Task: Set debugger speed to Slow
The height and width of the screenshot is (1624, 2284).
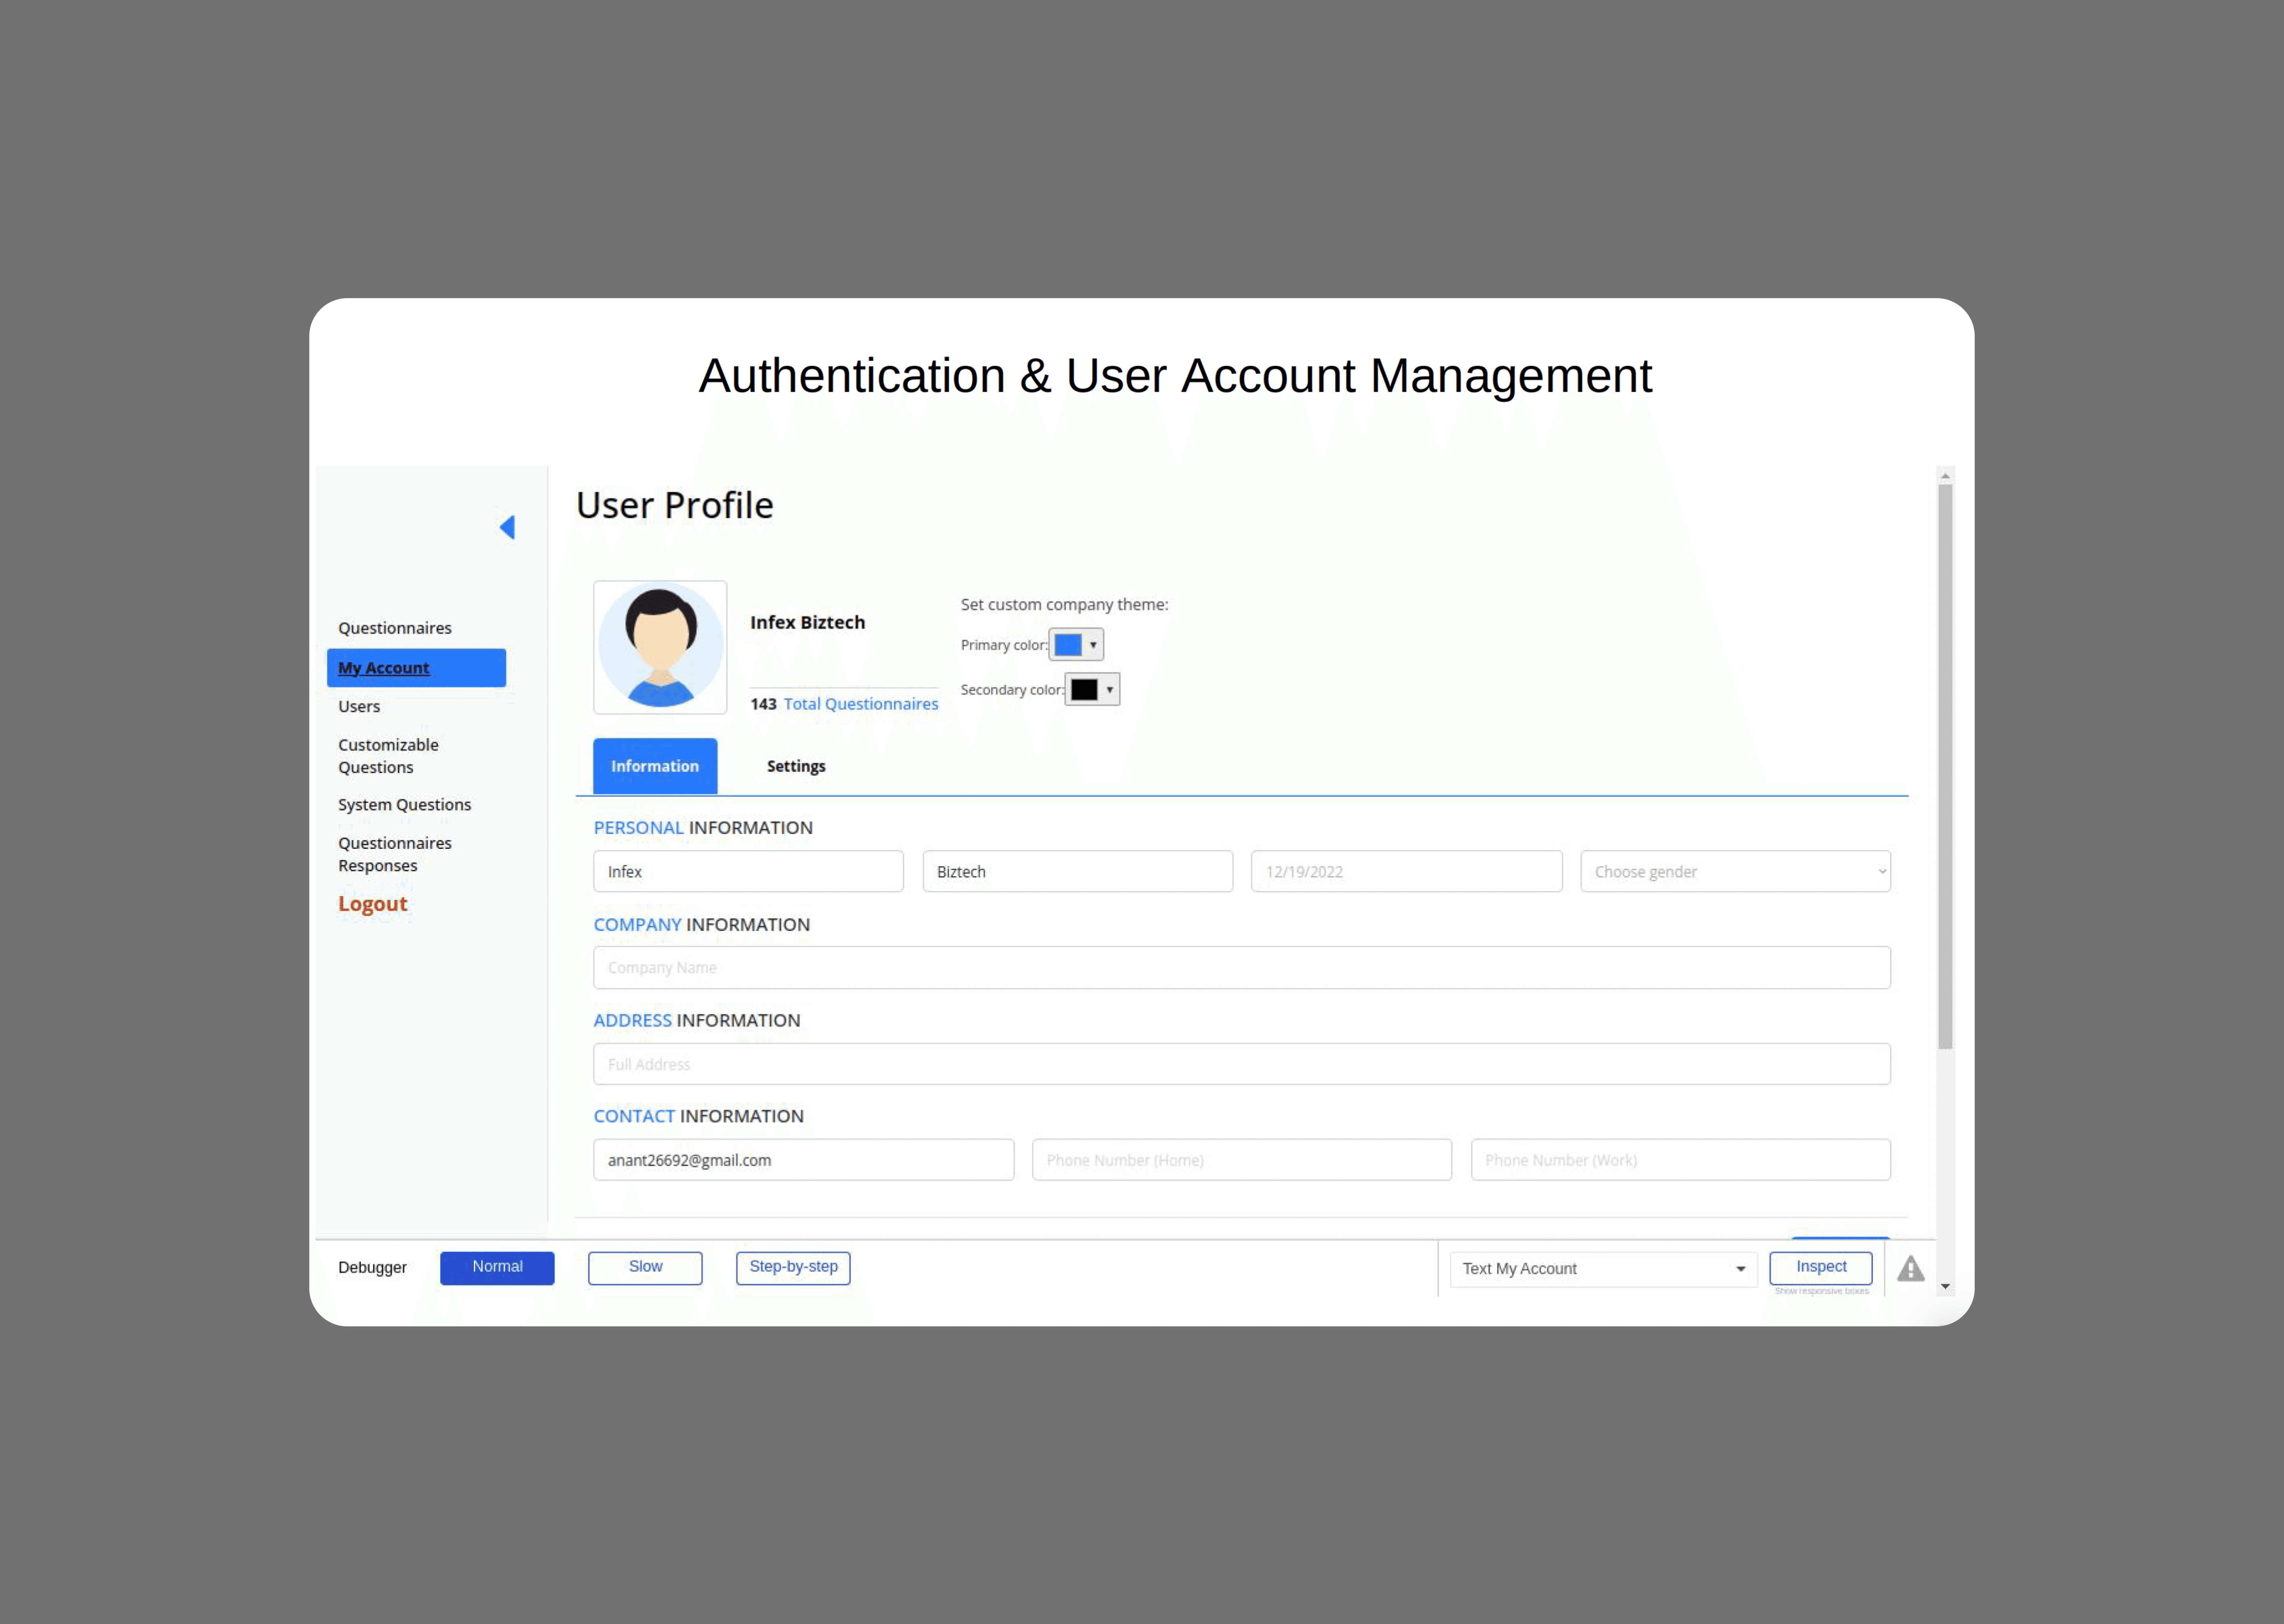Action: click(645, 1268)
